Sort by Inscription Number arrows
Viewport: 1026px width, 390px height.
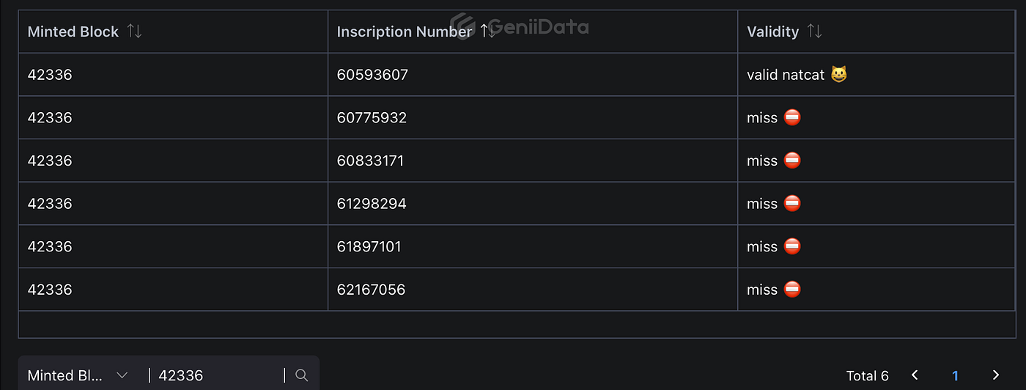(487, 32)
